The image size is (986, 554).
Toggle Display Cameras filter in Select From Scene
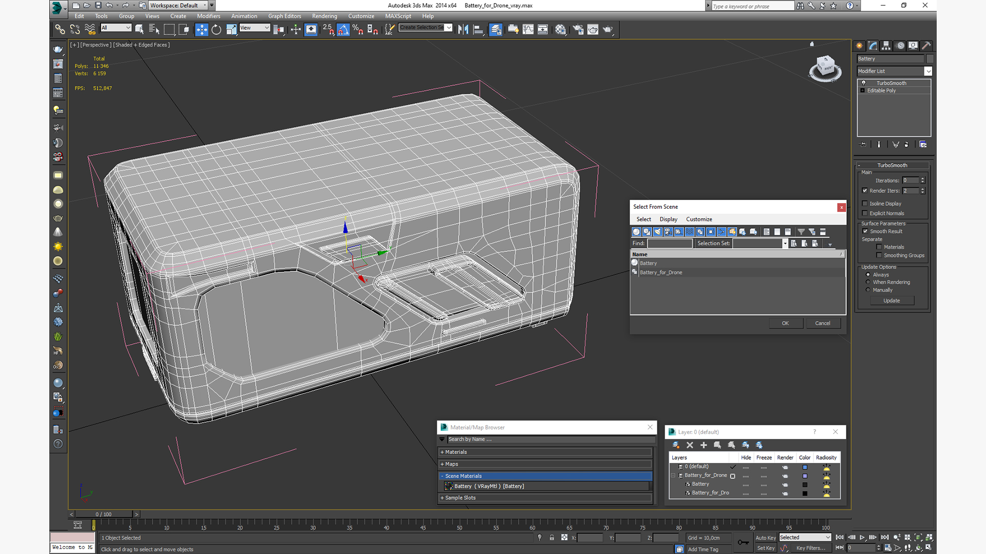668,232
